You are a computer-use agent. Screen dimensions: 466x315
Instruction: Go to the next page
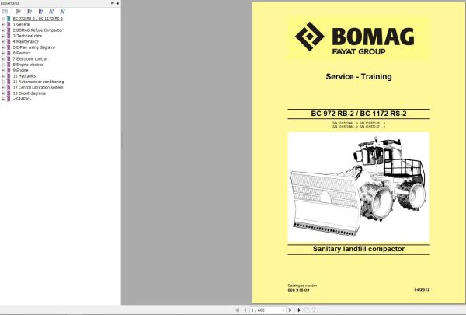(290, 310)
